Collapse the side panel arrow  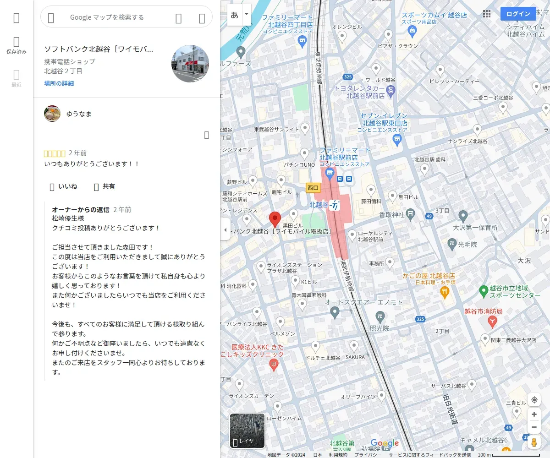(x=225, y=229)
